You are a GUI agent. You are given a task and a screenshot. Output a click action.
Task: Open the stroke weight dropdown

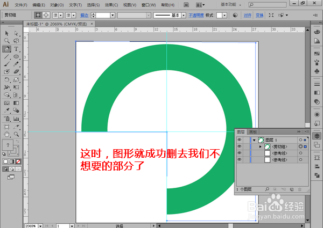click(113, 15)
